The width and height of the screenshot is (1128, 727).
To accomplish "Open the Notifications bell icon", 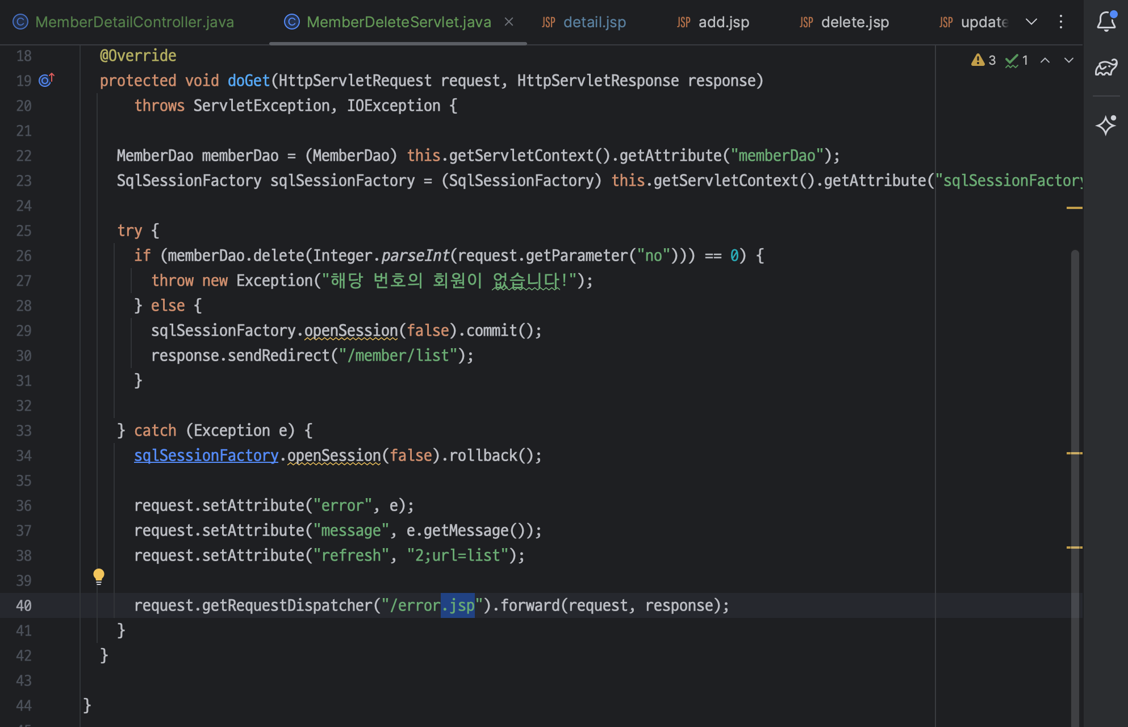I will click(1106, 22).
